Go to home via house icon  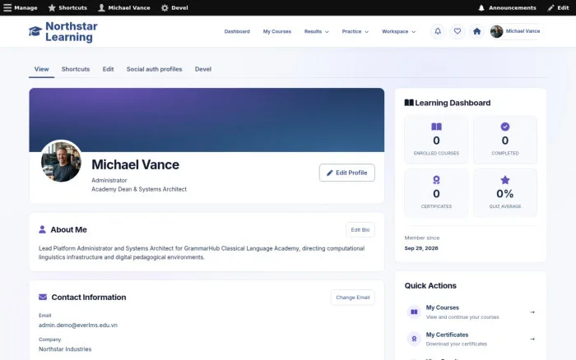coord(476,31)
